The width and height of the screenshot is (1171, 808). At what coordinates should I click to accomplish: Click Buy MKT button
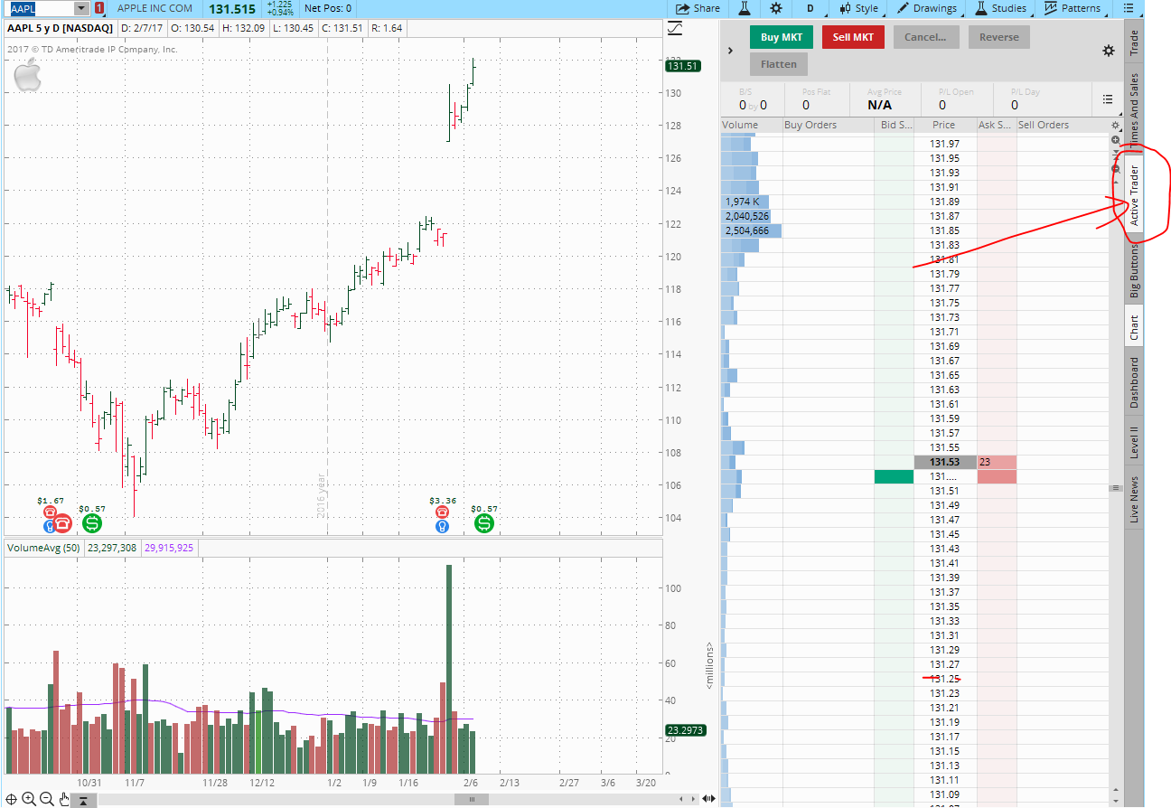tap(782, 37)
